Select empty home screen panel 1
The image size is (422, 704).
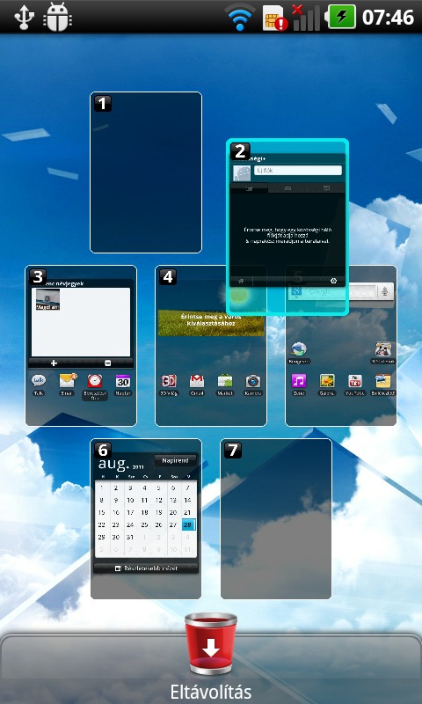tap(146, 172)
